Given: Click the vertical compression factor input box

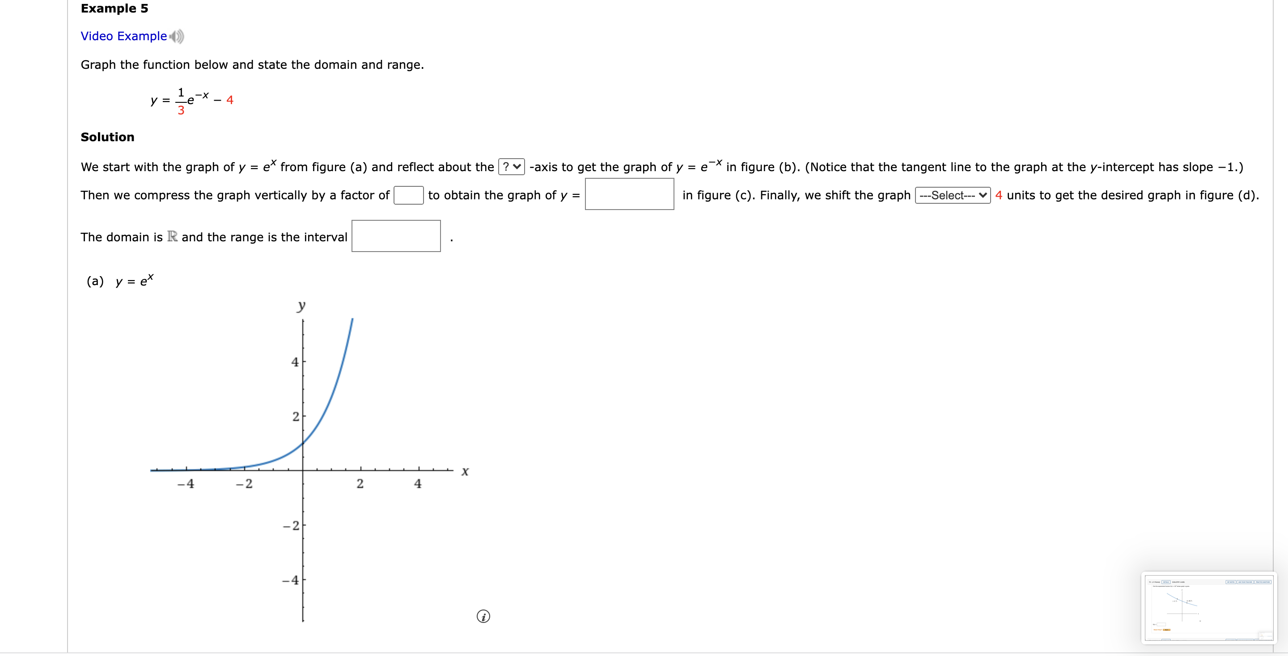Looking at the screenshot, I should (408, 195).
